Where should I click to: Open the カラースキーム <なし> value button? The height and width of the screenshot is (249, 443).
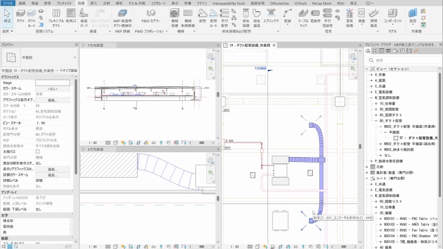[53, 89]
